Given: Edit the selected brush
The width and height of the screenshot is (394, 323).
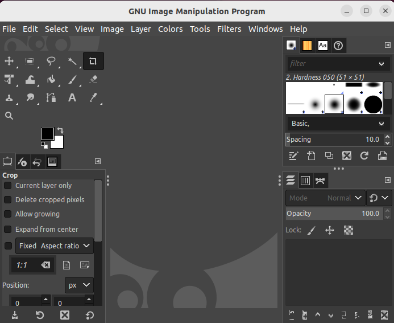Looking at the screenshot, I should [293, 156].
